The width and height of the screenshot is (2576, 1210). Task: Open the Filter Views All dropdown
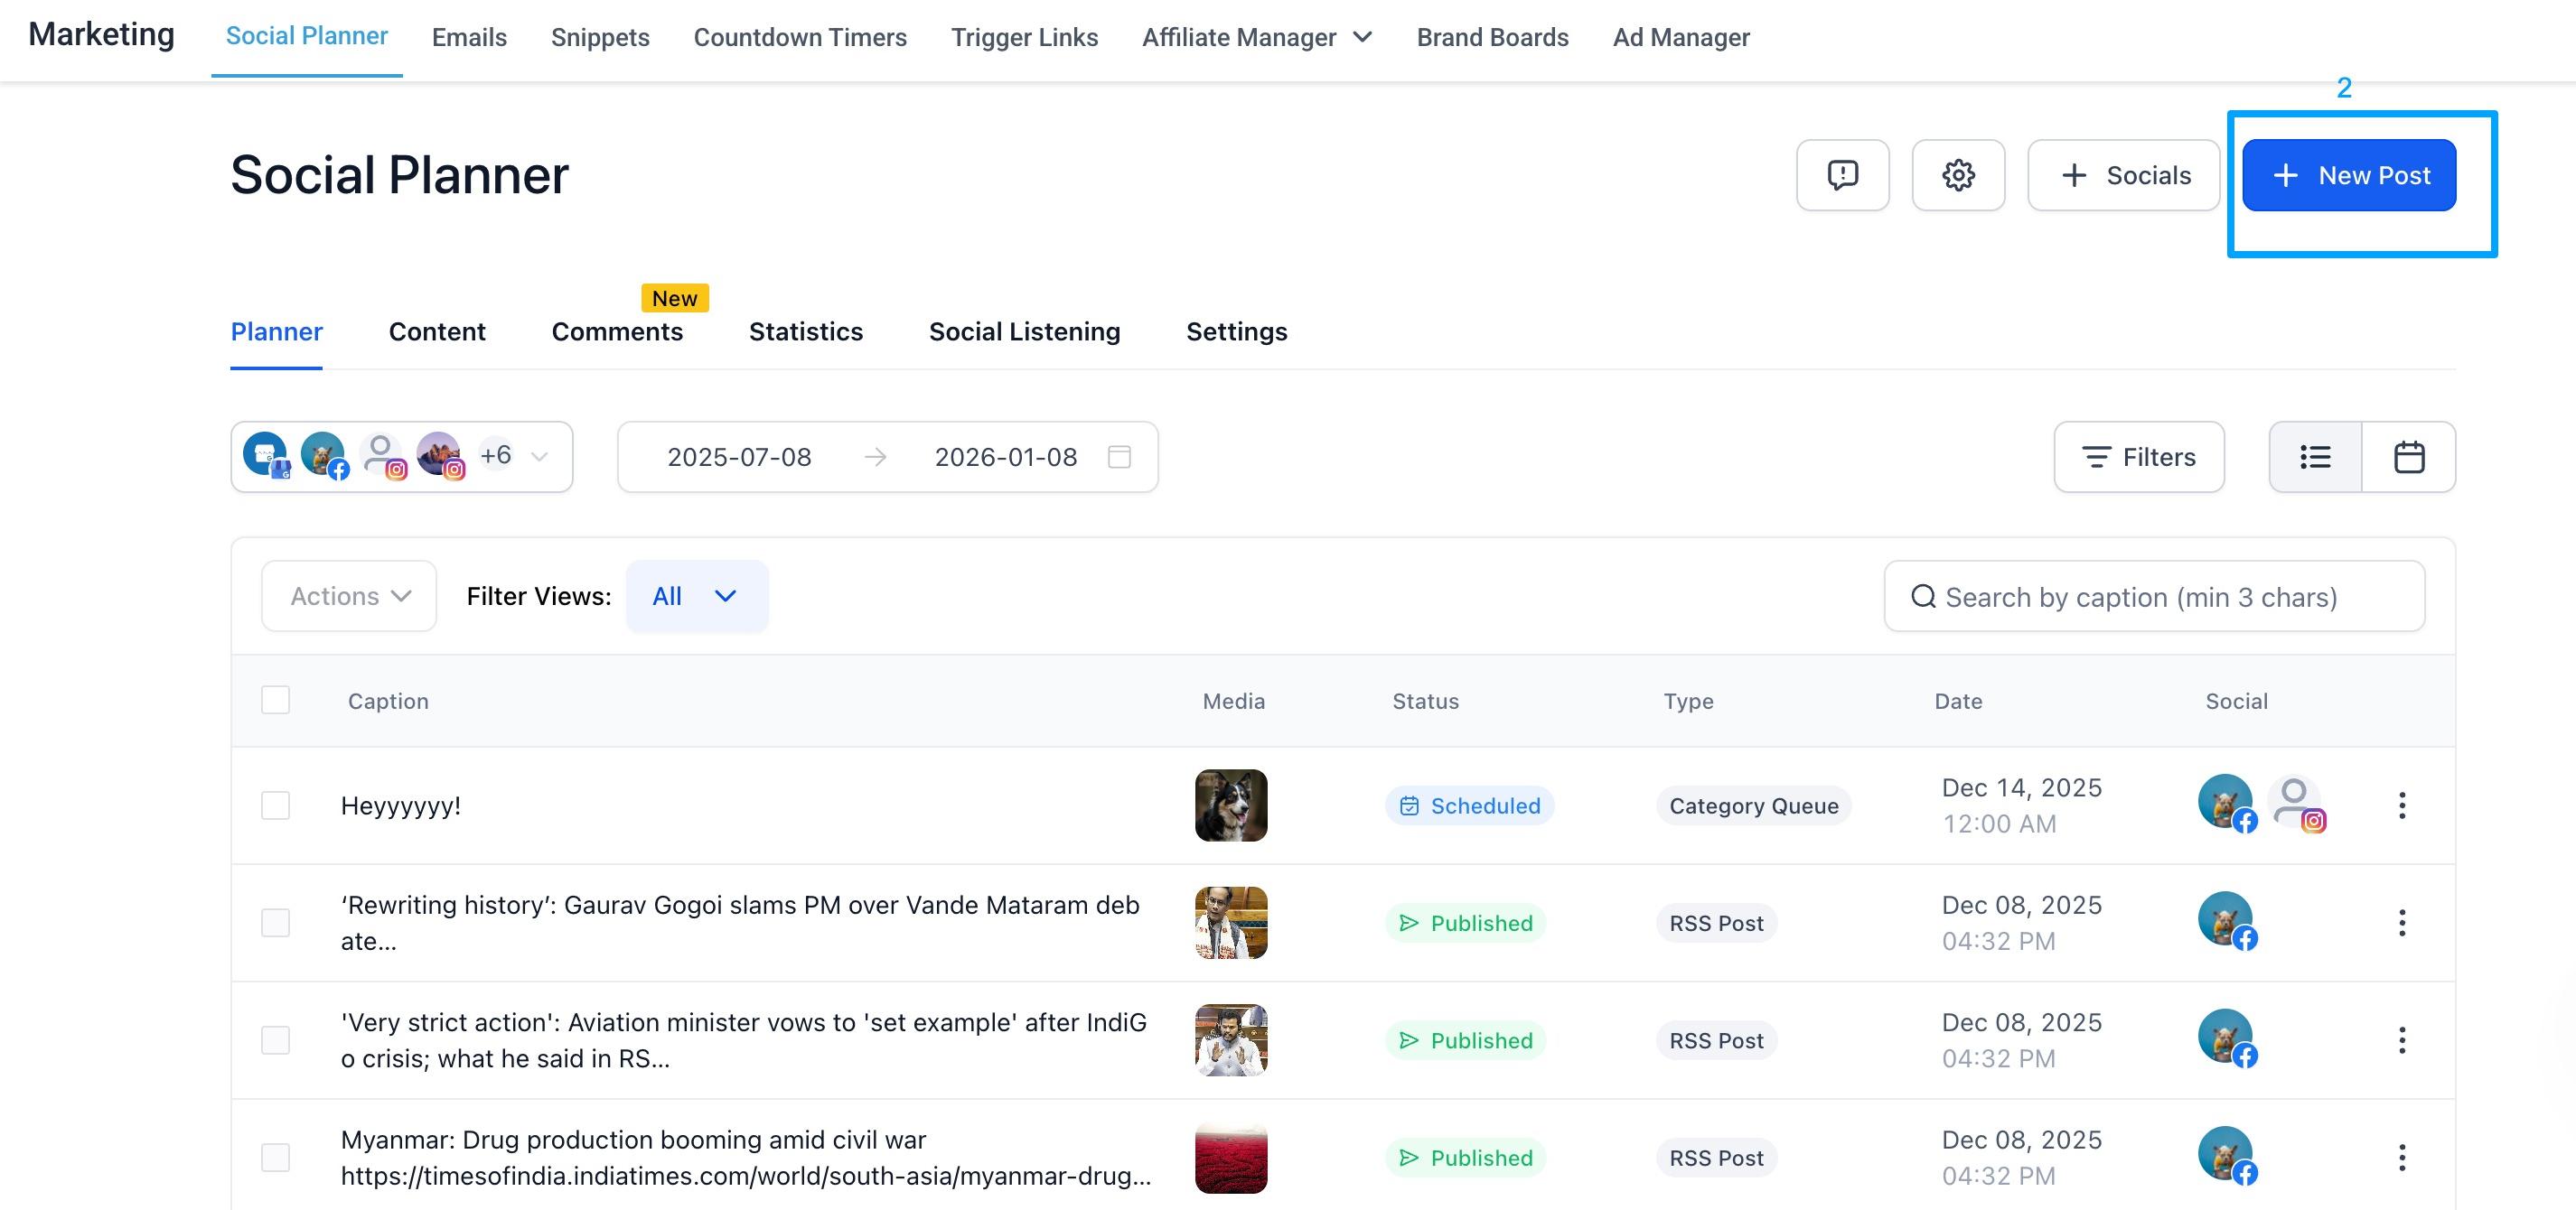point(697,595)
